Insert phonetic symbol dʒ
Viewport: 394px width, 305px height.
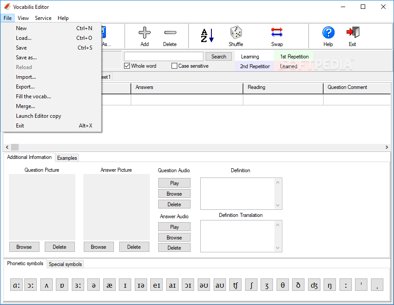[x=314, y=285]
